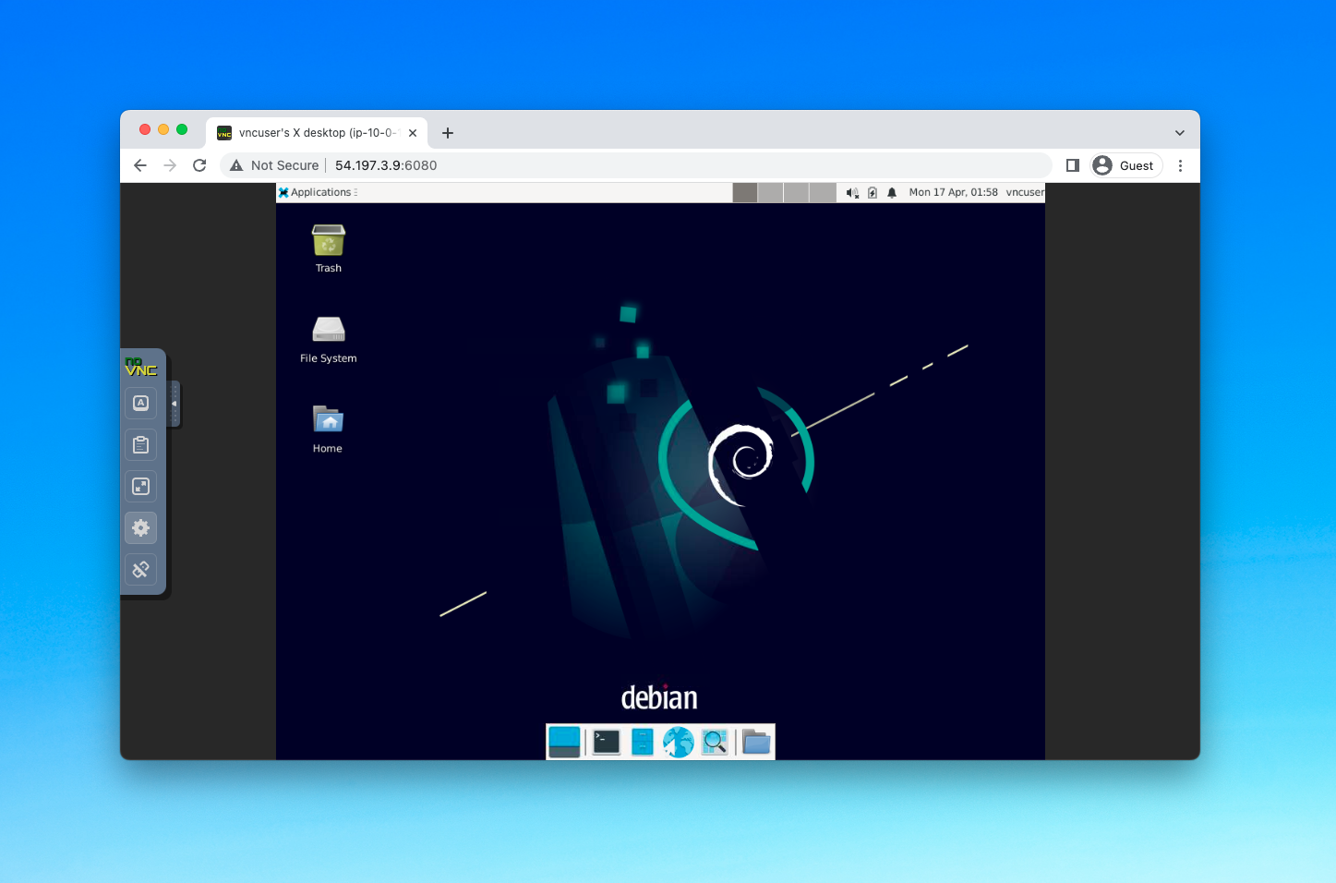Switch to the fourth workspace
Image resolution: width=1336 pixels, height=883 pixels.
point(823,192)
